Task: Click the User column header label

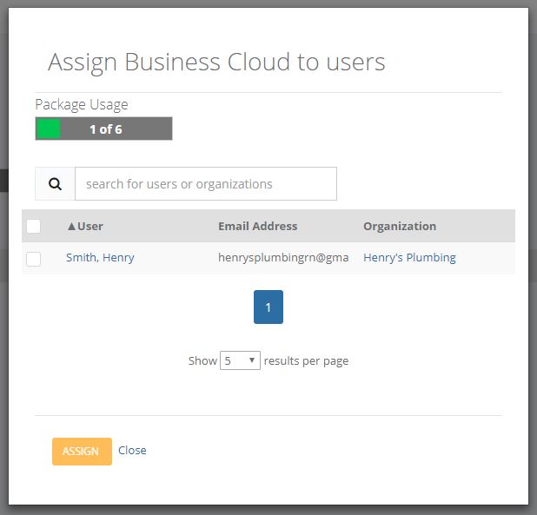Action: pyautogui.click(x=90, y=227)
